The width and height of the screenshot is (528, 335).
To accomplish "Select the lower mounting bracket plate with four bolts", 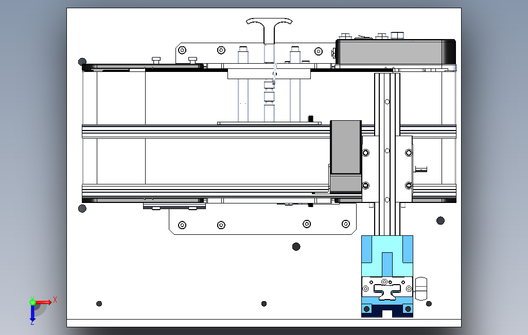I will tap(262, 219).
